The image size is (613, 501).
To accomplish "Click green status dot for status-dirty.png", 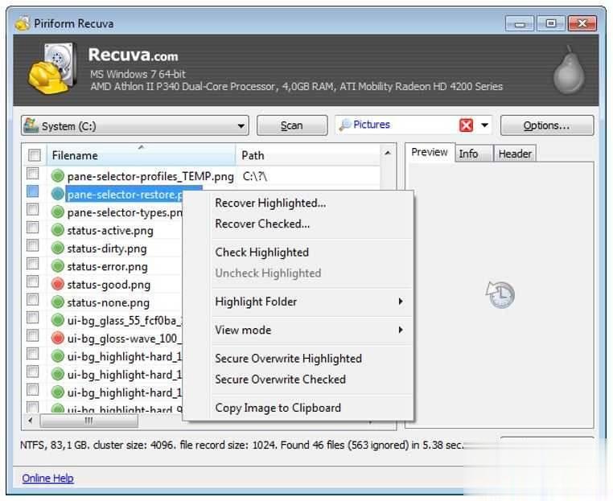I will (57, 248).
